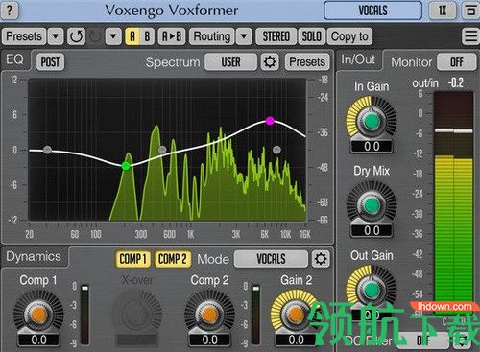
Task: Select the leftmost gray EQ point
Action: pos(47,150)
